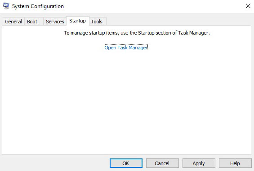
Task: Open Help for System Configuration
Action: (235, 163)
